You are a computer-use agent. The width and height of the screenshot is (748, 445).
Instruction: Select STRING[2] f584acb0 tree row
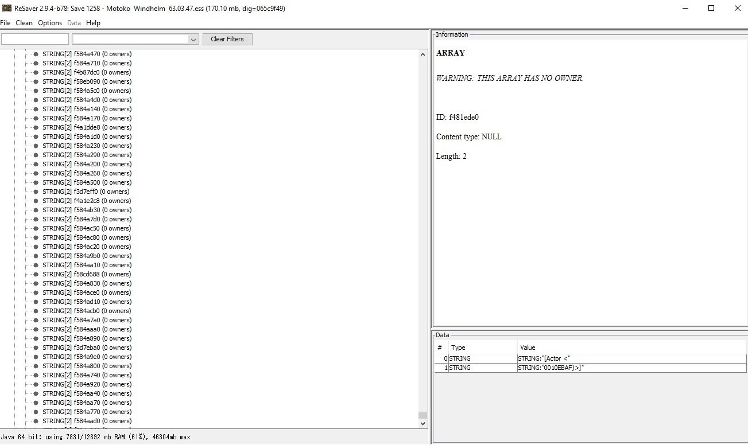pos(87,311)
